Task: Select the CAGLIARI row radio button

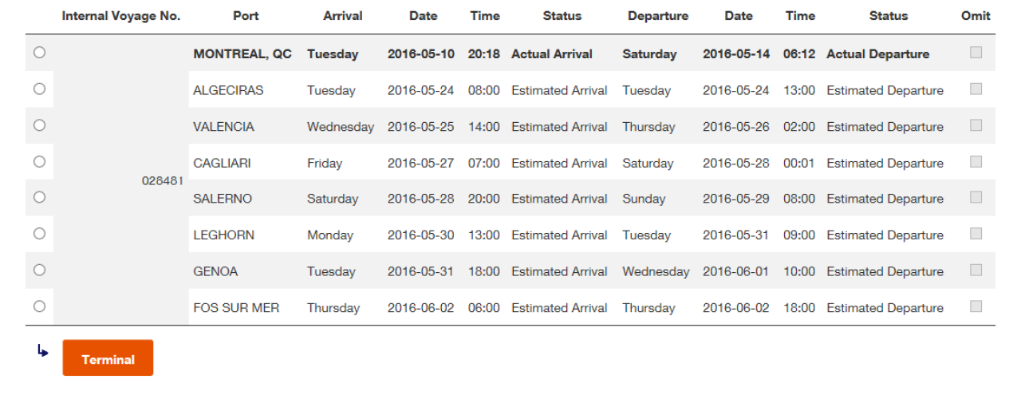Action: tap(39, 161)
